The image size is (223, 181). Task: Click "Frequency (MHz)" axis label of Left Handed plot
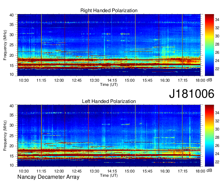5,136
